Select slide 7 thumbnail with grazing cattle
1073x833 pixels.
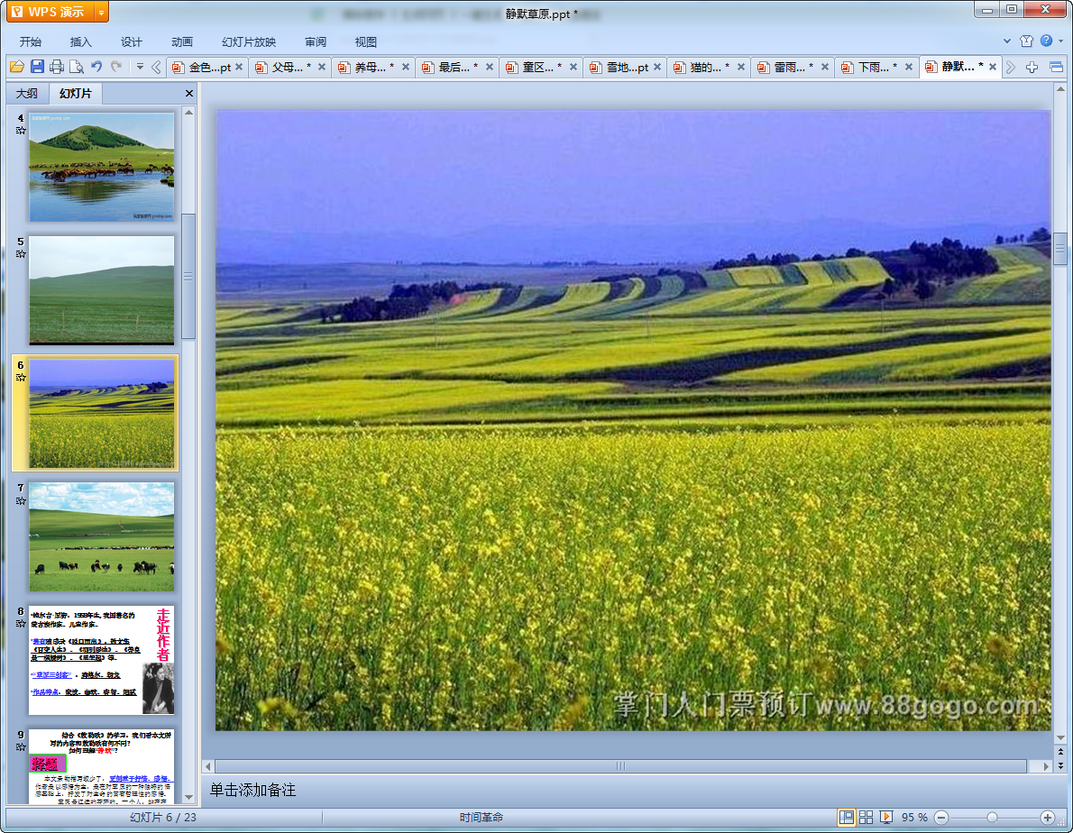point(101,536)
